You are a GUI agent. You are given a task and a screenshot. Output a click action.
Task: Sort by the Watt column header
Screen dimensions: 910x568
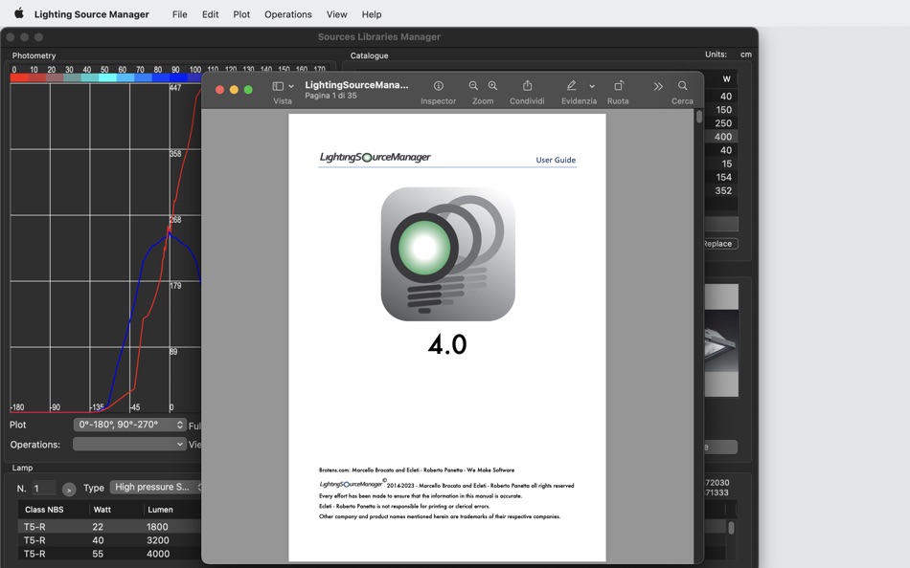[x=102, y=510]
